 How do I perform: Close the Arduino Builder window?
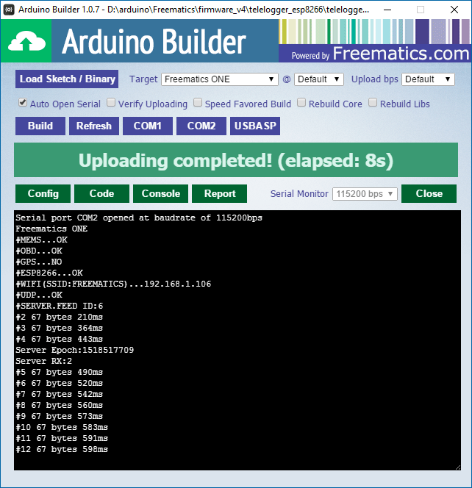coord(454,10)
